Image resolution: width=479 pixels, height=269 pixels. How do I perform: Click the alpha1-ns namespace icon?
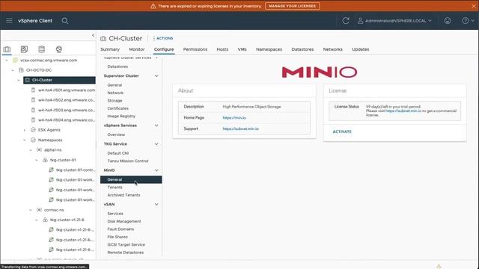point(39,149)
